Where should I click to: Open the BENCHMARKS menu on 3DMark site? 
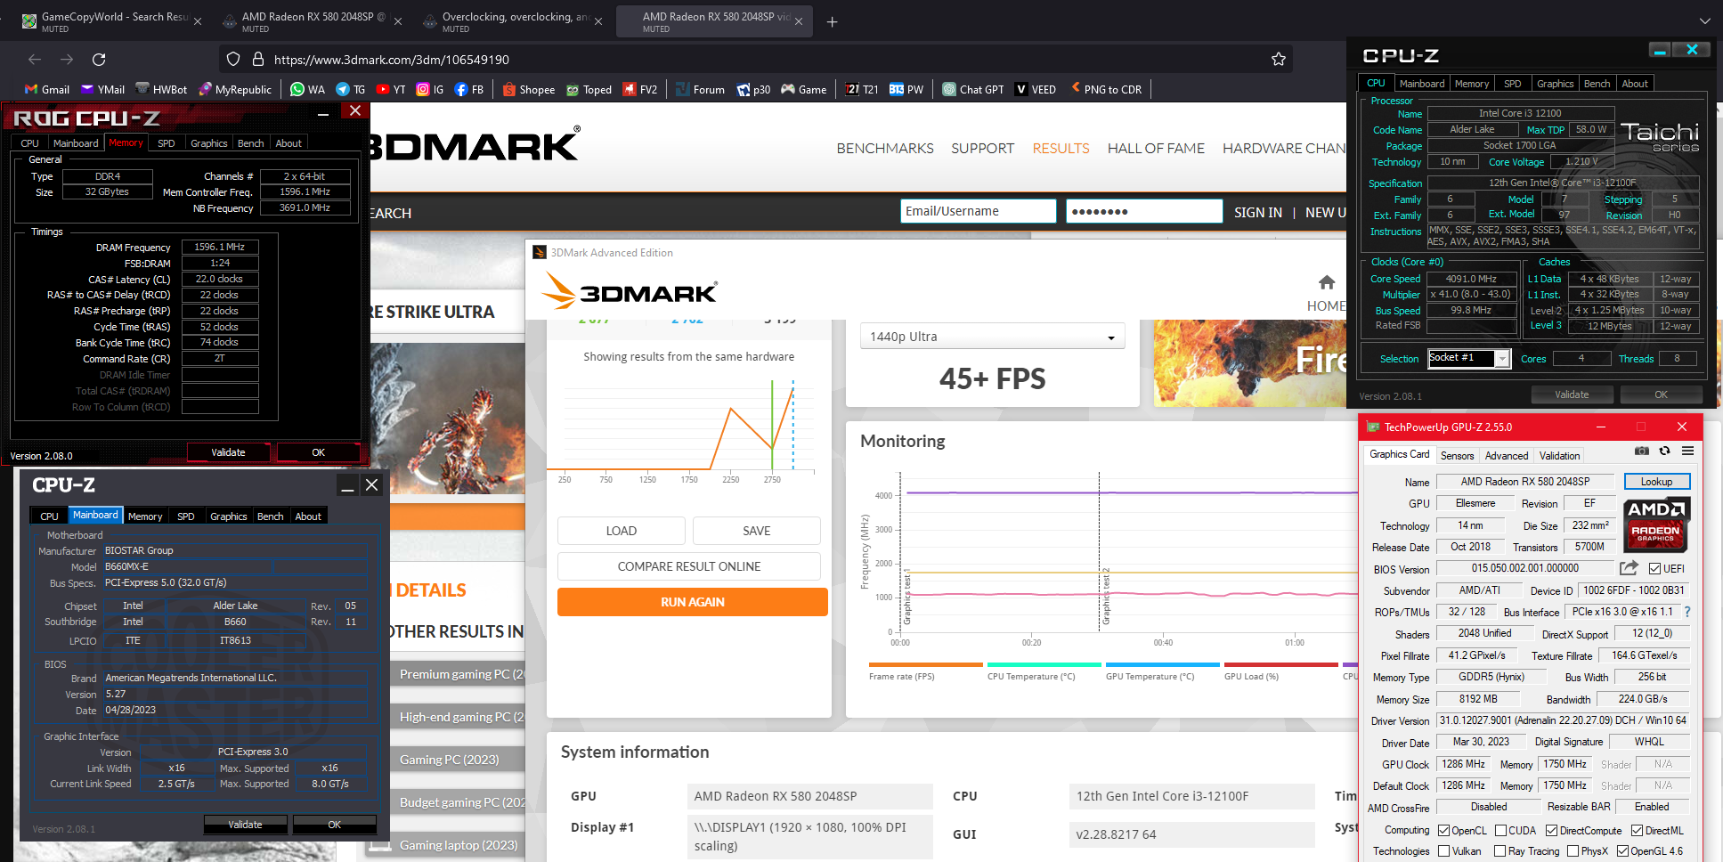tap(885, 149)
